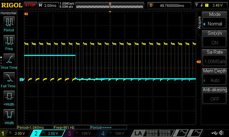The height and width of the screenshot is (137, 229).
Task: Click the USB connection icon
Action: point(214,133)
